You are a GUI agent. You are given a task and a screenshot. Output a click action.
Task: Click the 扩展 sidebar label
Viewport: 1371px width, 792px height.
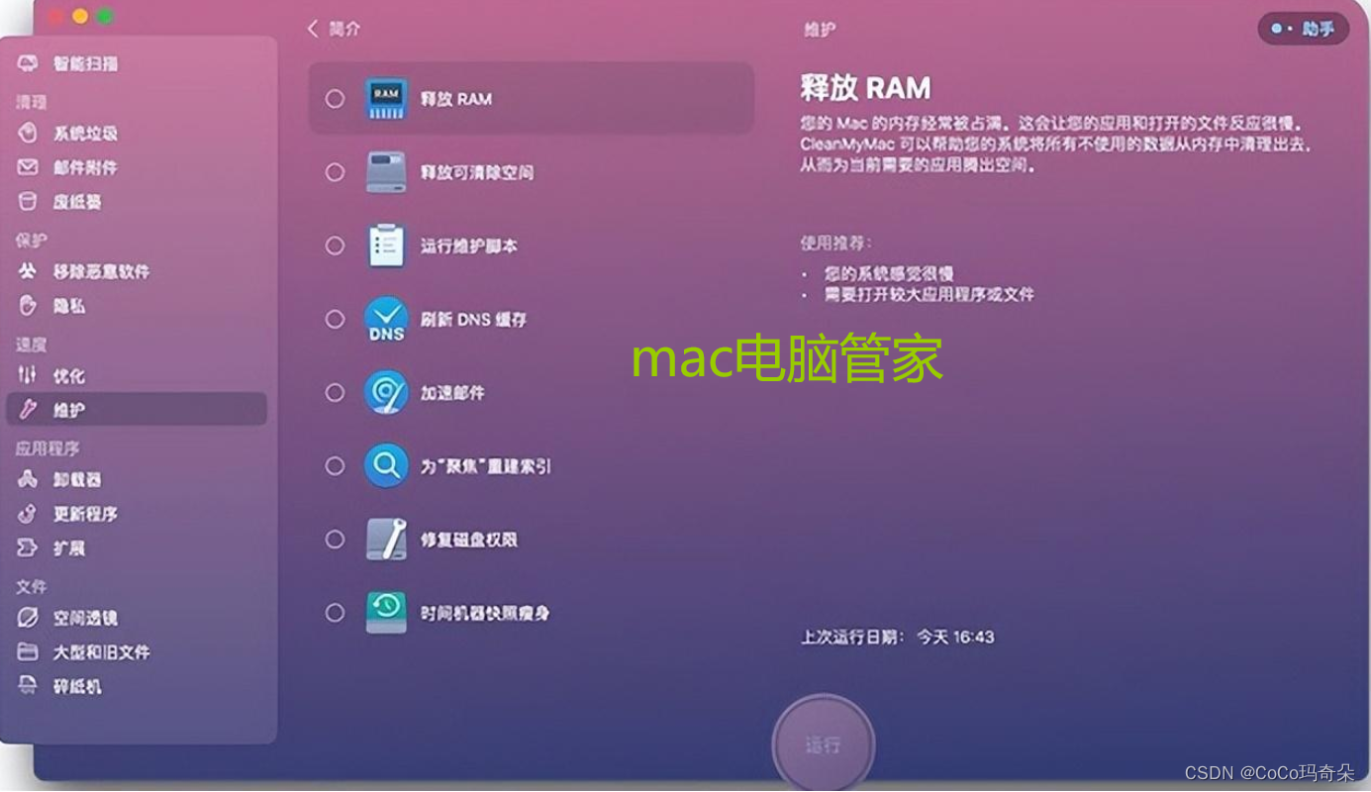(69, 547)
